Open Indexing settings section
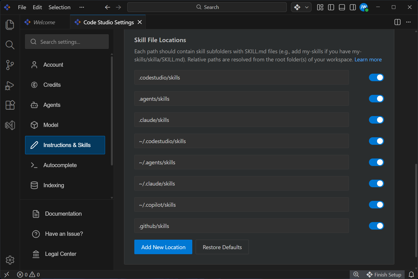This screenshot has height=279, width=418. (x=65, y=185)
